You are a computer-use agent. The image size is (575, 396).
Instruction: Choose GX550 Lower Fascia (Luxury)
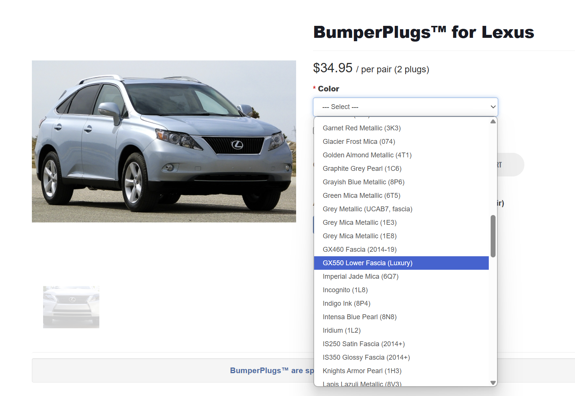tap(401, 263)
